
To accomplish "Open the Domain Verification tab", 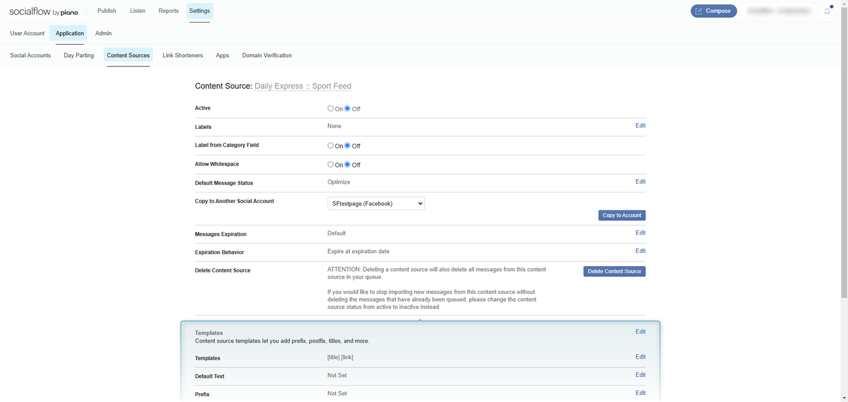I will click(x=267, y=55).
